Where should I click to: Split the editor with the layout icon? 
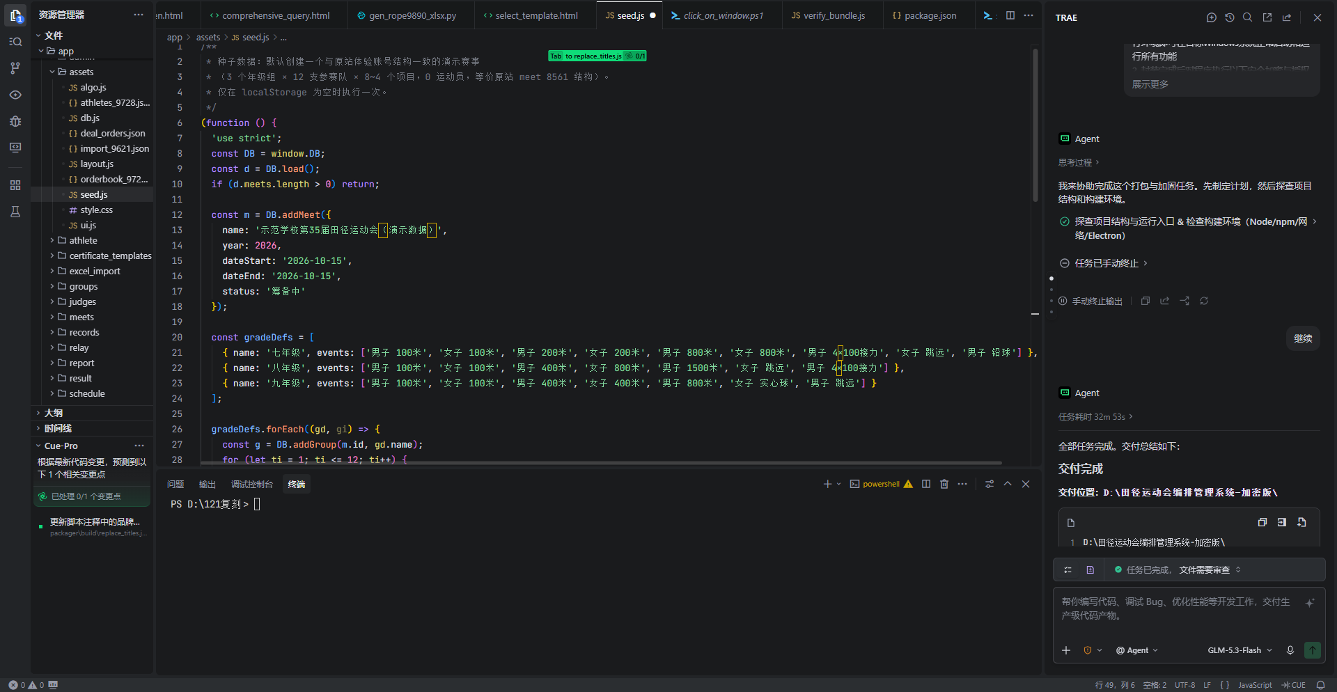[x=1010, y=15]
